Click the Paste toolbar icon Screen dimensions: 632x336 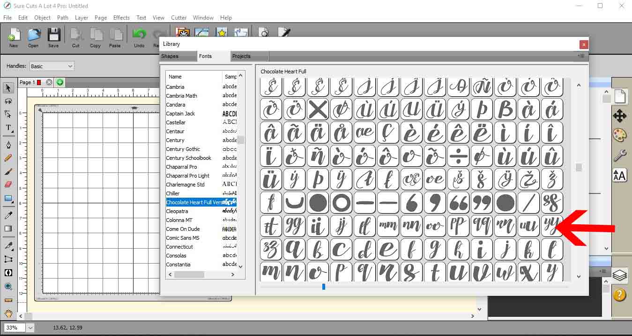115,37
